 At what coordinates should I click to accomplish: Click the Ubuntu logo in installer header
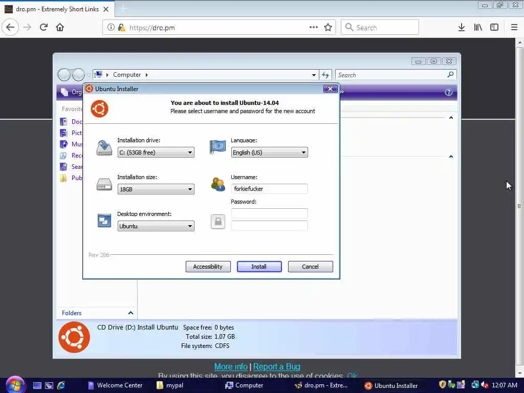pyautogui.click(x=100, y=108)
